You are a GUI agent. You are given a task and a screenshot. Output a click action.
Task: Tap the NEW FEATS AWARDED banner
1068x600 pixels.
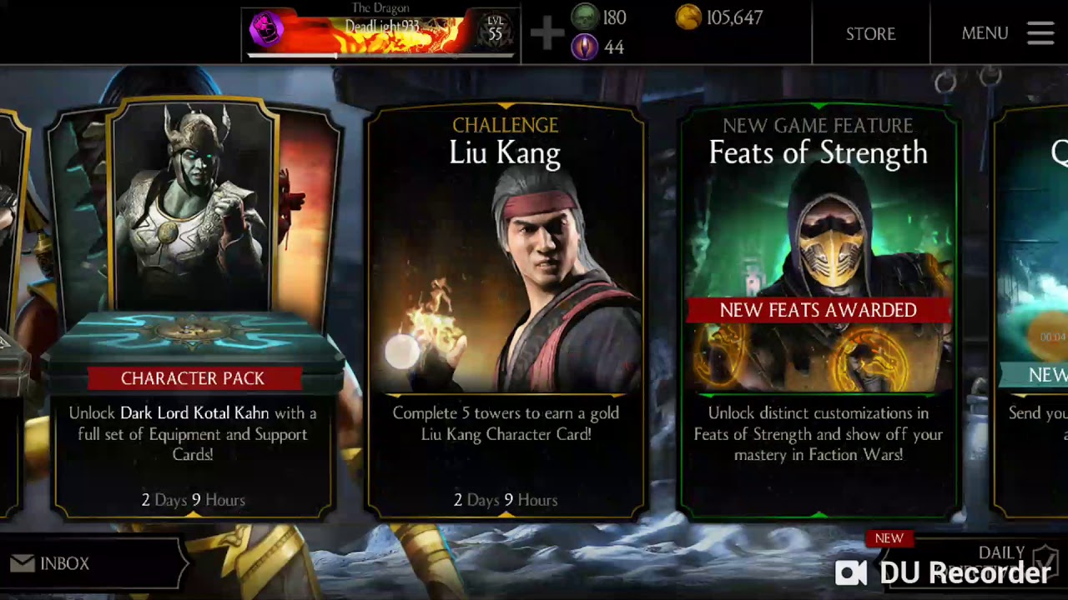click(819, 310)
